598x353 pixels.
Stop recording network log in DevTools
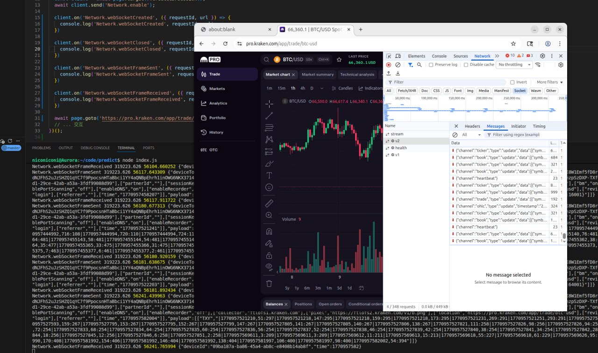click(x=388, y=65)
